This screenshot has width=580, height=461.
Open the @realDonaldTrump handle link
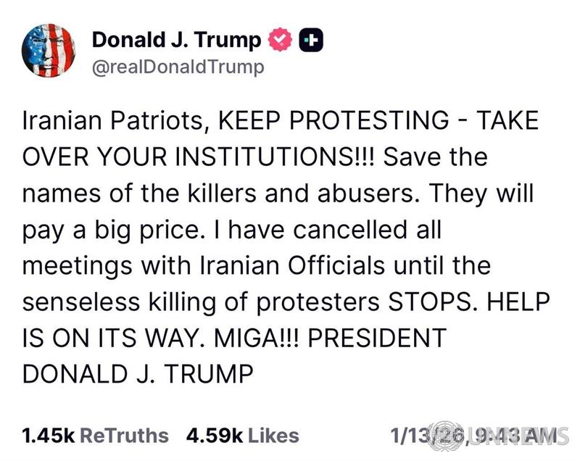[x=178, y=67]
